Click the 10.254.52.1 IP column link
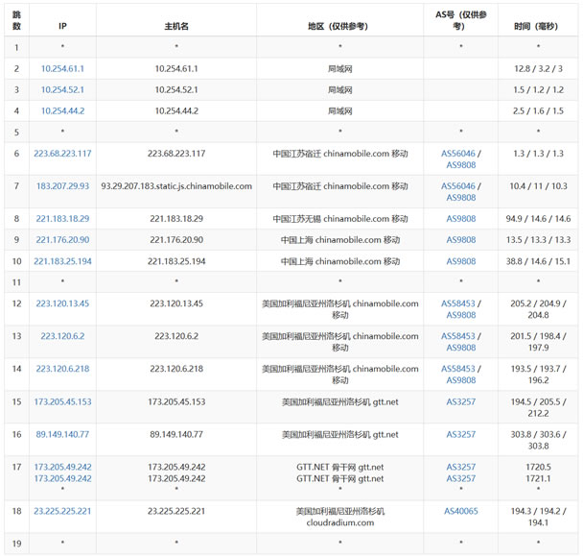Screen dimensions: 583x557 (x=62, y=89)
